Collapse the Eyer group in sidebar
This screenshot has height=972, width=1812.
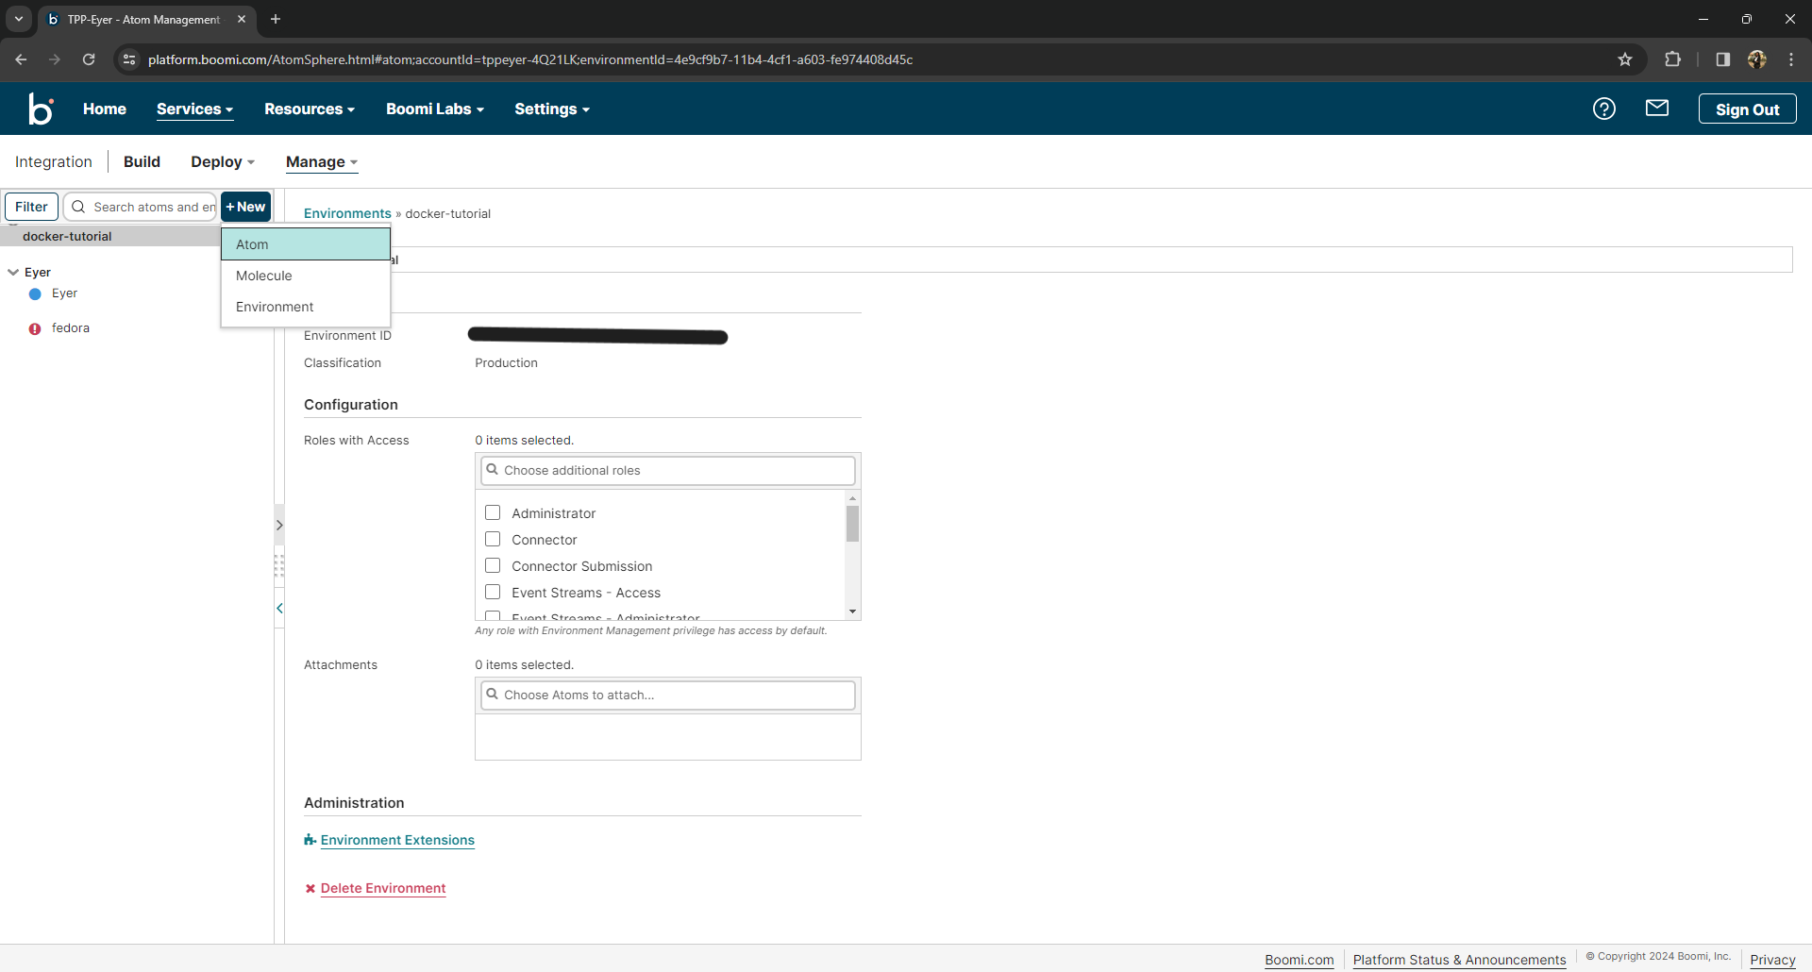point(11,272)
